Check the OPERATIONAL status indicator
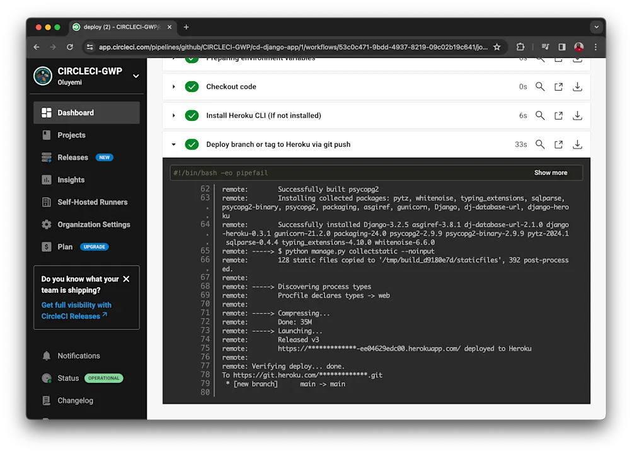 (103, 378)
